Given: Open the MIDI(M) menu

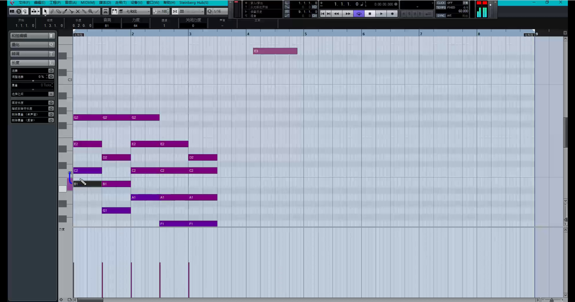Looking at the screenshot, I should click(x=88, y=3).
